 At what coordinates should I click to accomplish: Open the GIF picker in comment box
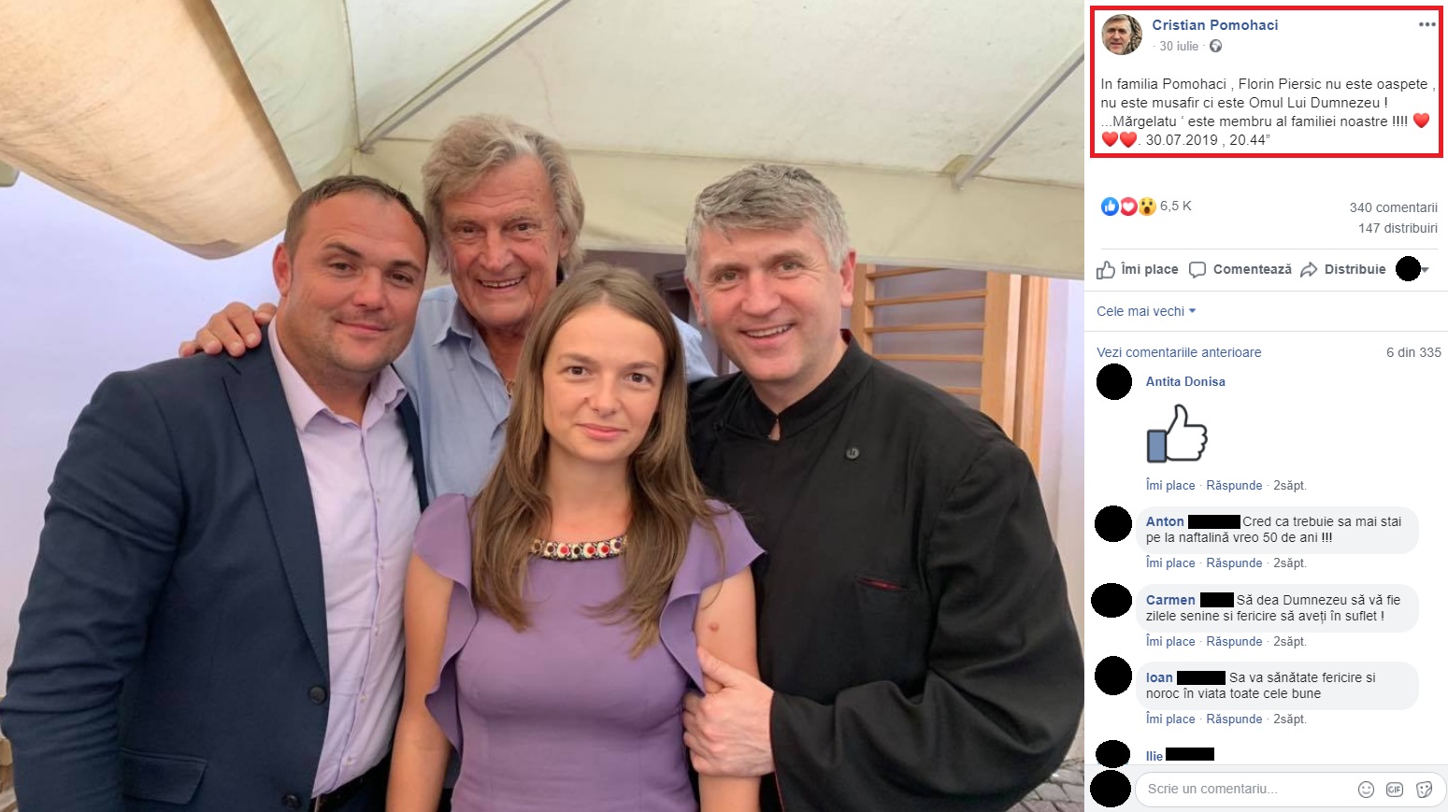(1395, 790)
